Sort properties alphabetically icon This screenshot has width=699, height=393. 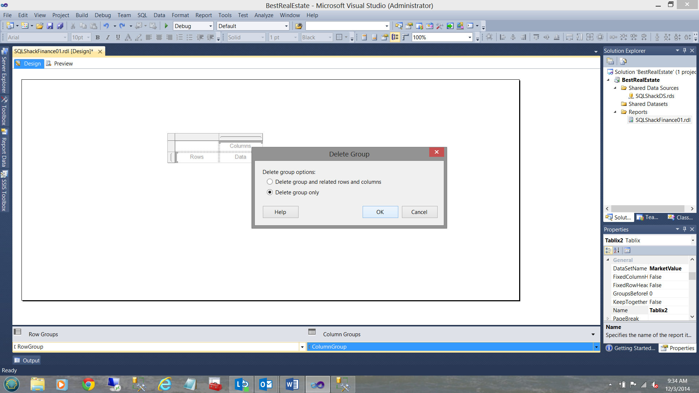[x=616, y=250]
